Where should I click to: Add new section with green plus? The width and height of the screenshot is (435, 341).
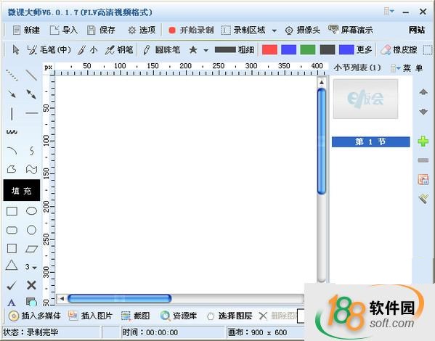[x=423, y=141]
